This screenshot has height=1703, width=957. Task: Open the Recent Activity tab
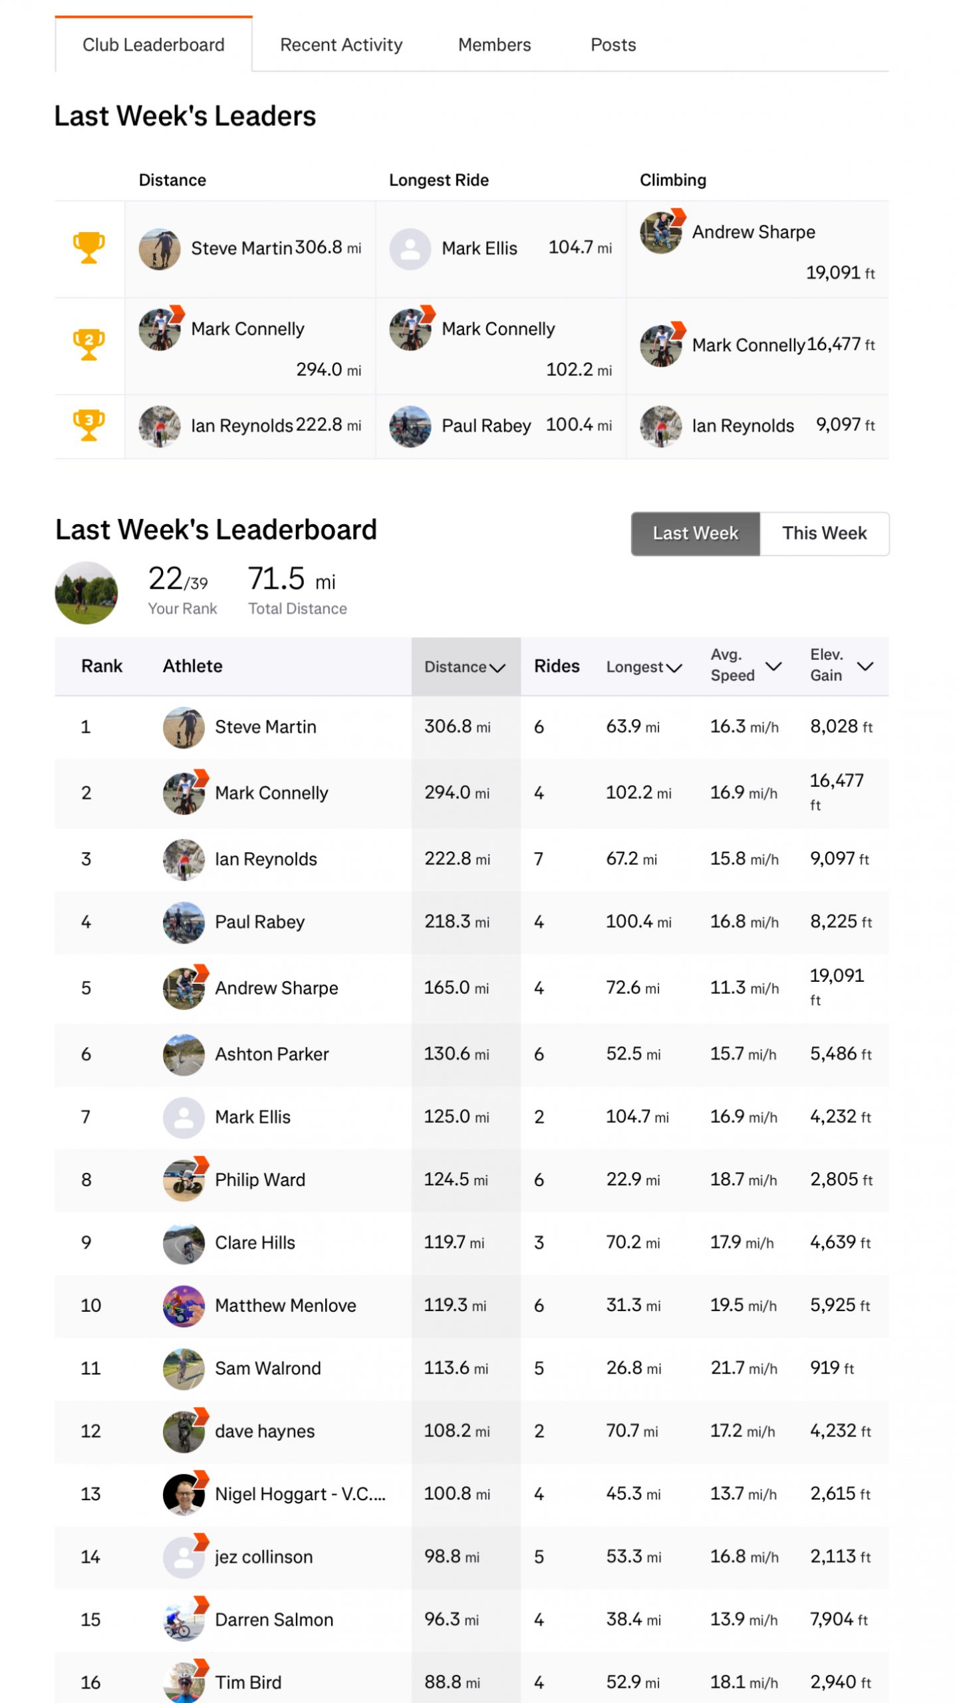tap(341, 45)
